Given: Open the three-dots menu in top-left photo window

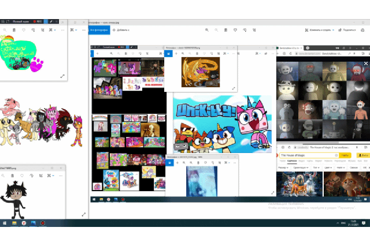Looking at the screenshot, I should [x=64, y=29].
